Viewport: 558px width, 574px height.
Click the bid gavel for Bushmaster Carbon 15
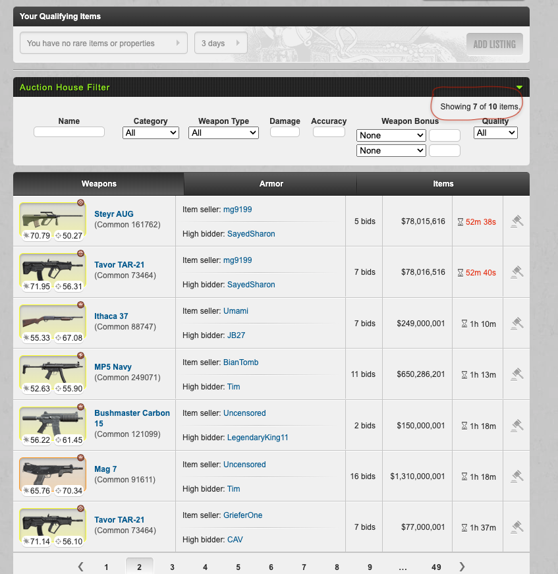pyautogui.click(x=517, y=426)
